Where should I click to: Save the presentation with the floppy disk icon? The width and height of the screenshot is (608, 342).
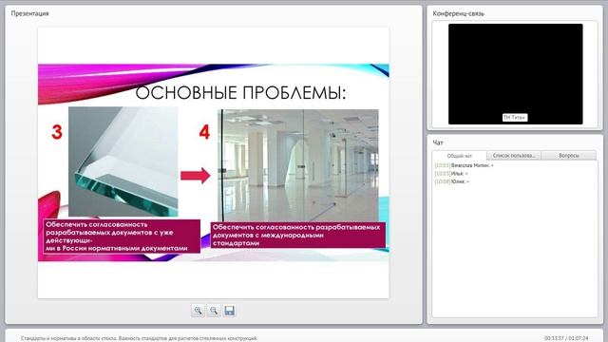click(x=230, y=311)
